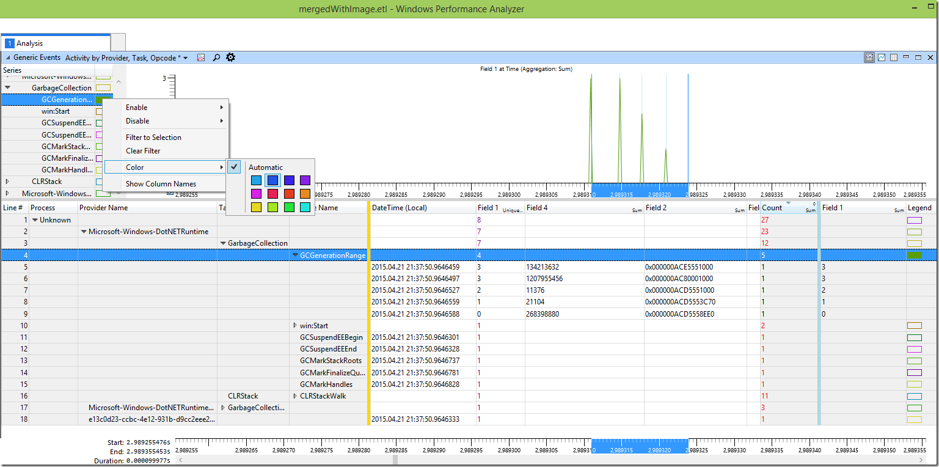Image resolution: width=939 pixels, height=467 pixels.
Task: Pick the light blue color swatch
Action: tap(257, 180)
